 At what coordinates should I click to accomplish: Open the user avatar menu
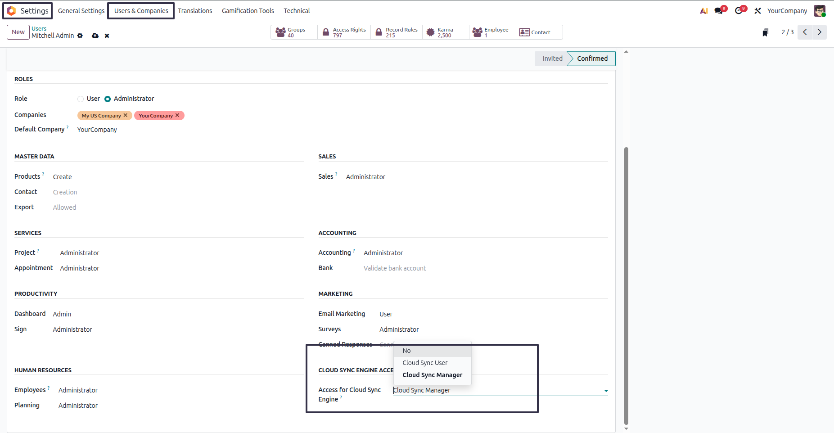820,11
